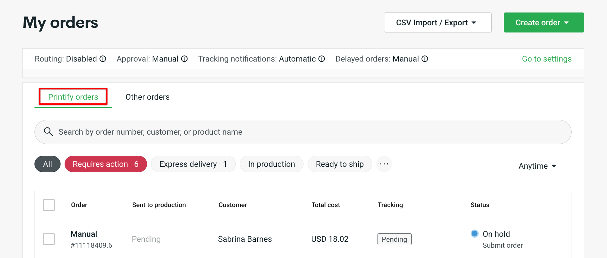Click the Pending tracking badge

tap(394, 239)
